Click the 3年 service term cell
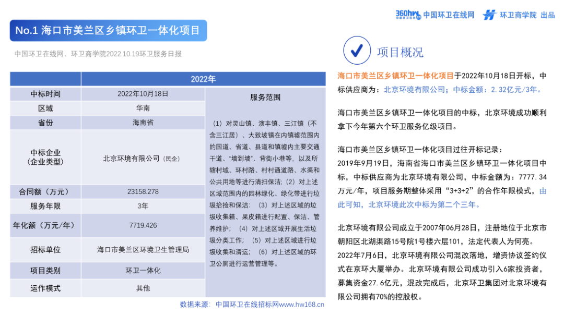 point(143,206)
